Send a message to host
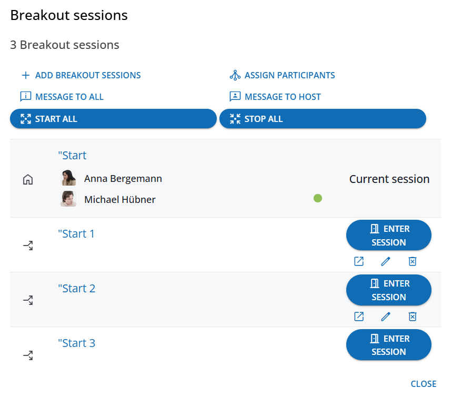The height and width of the screenshot is (398, 452). pyautogui.click(x=275, y=97)
